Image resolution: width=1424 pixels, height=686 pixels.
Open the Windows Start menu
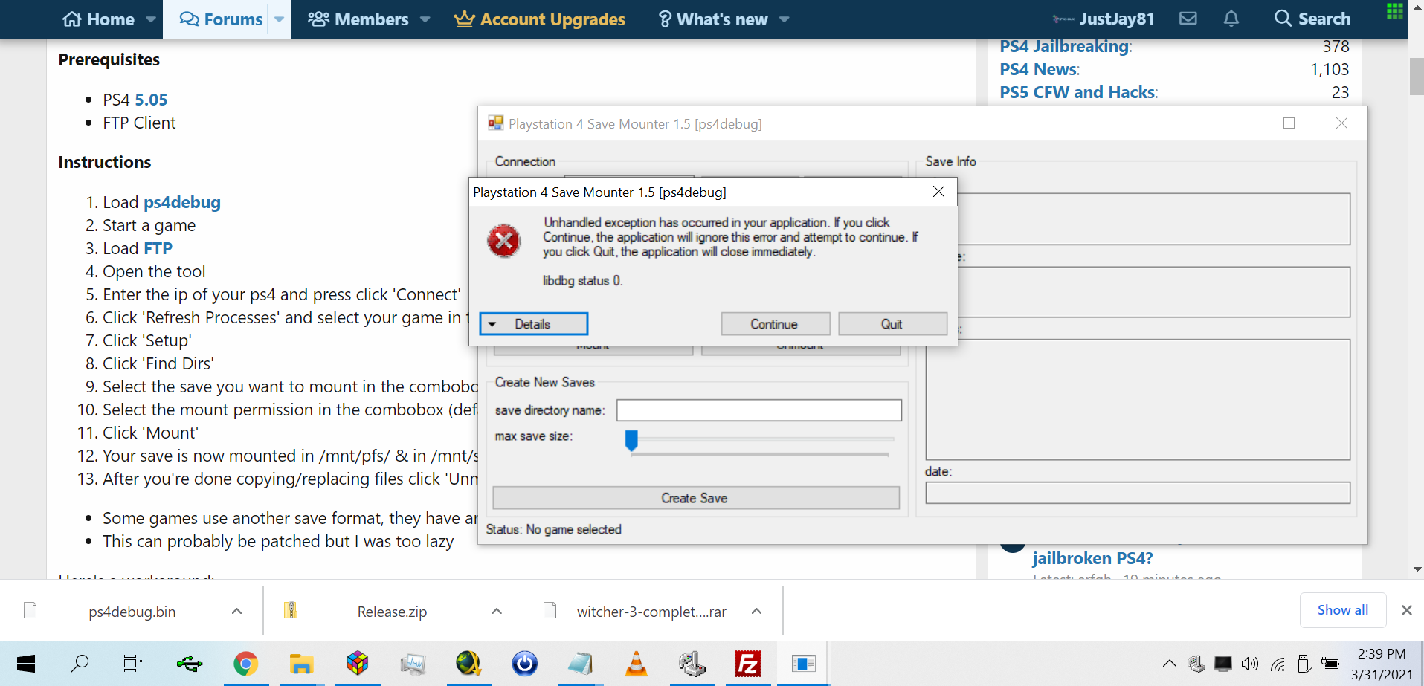tap(26, 664)
